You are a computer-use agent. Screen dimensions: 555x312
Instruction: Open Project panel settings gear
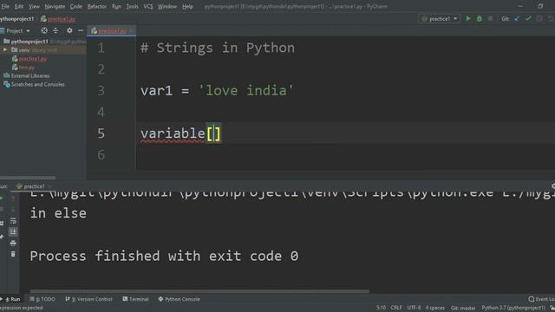[x=69, y=31]
